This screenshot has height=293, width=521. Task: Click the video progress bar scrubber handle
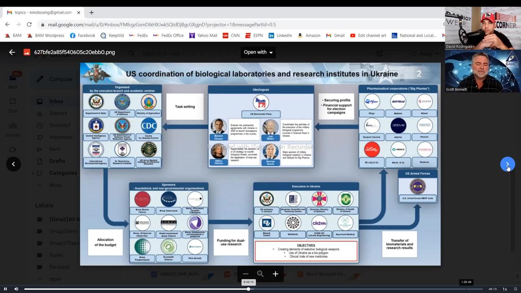click(248, 289)
